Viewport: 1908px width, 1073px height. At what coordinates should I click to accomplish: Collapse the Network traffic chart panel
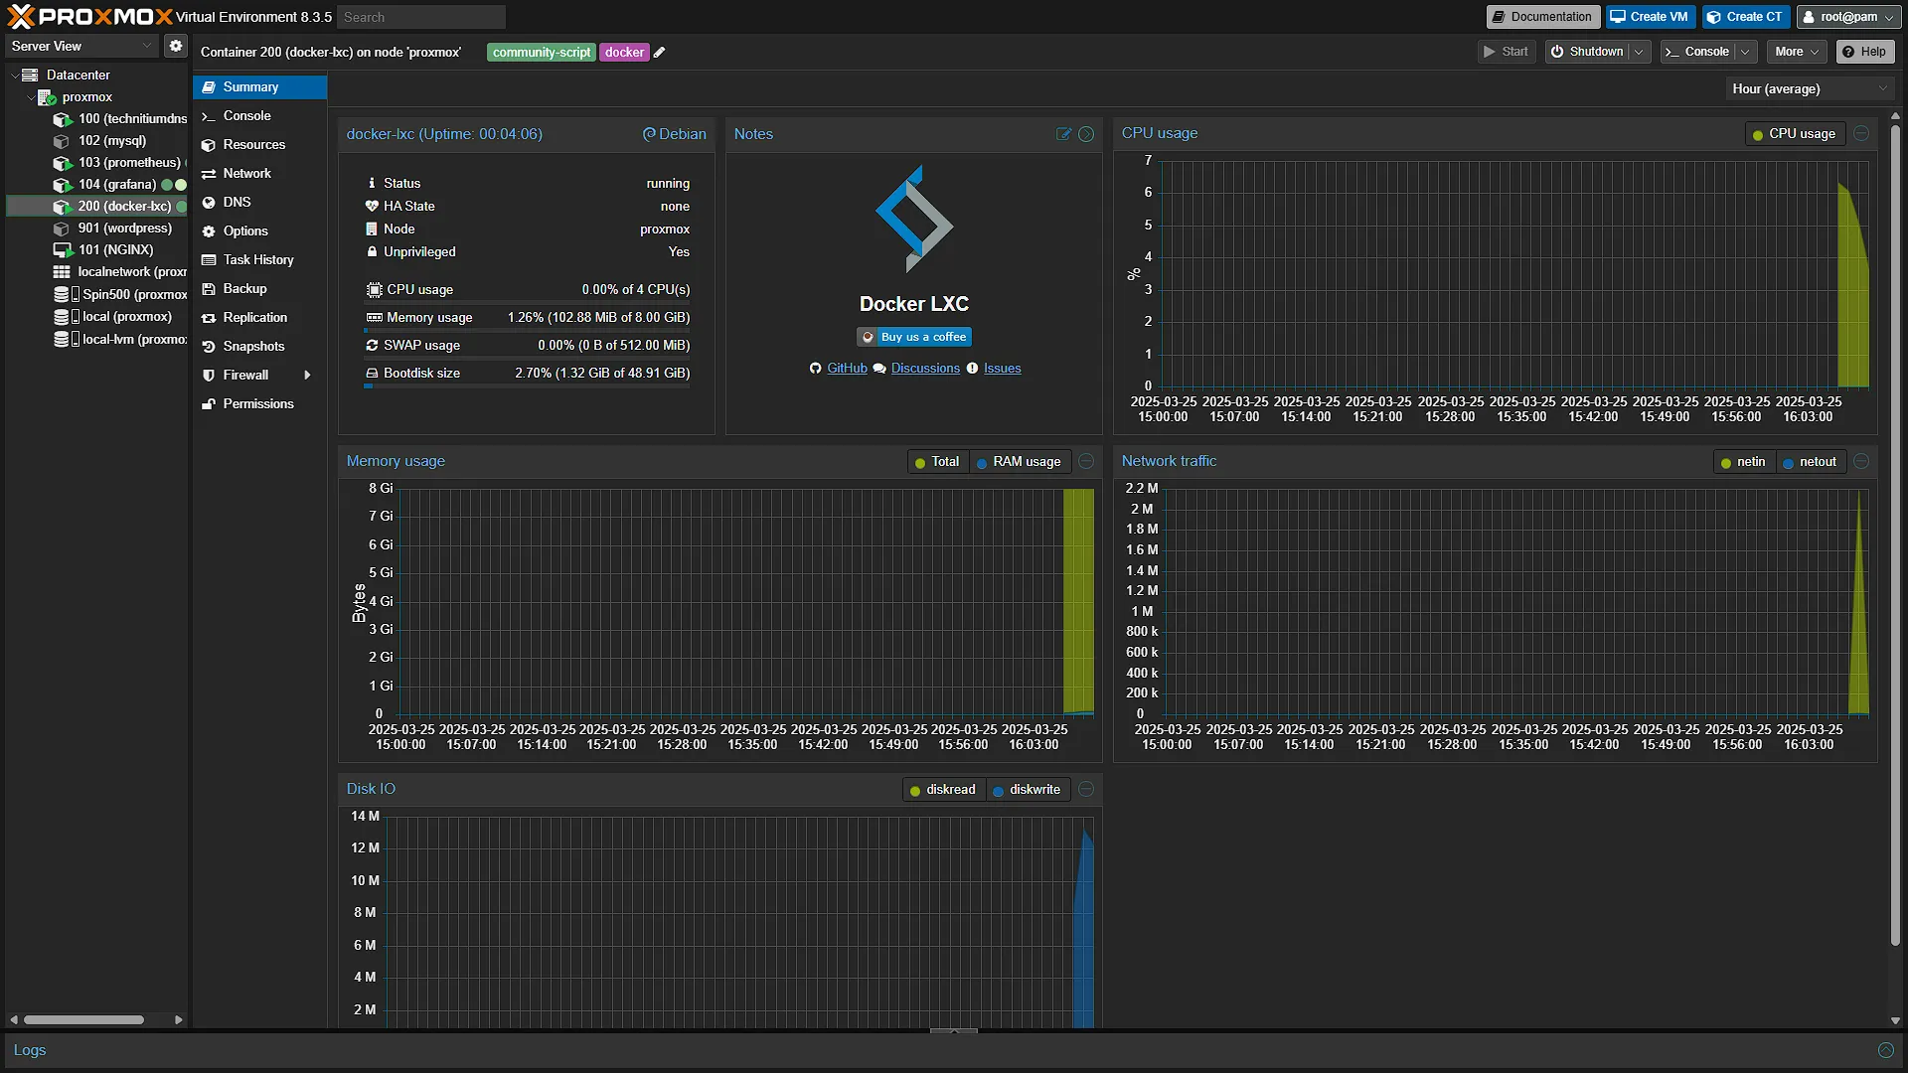coord(1861,461)
